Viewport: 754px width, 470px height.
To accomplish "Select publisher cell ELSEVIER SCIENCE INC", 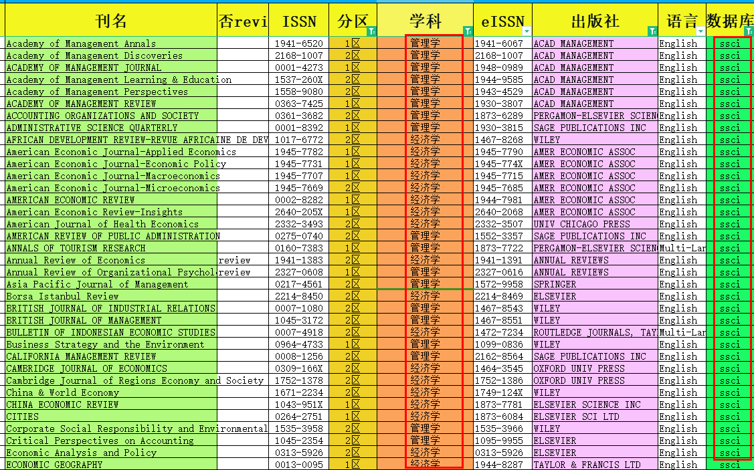I will (x=595, y=404).
